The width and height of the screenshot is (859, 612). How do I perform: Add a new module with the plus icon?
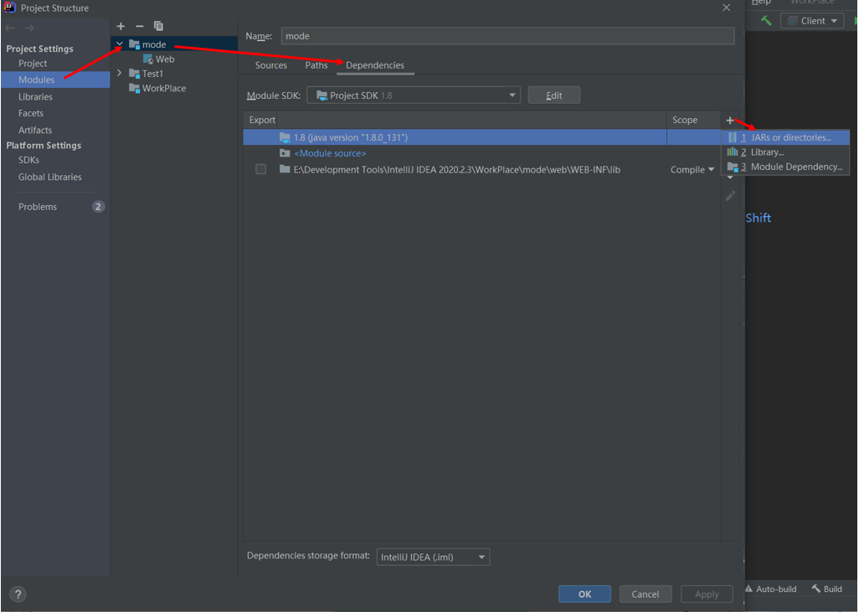tap(121, 26)
